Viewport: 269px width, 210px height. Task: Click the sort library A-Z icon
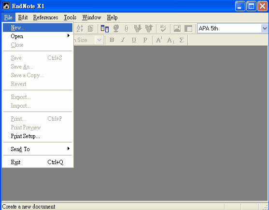(80, 28)
